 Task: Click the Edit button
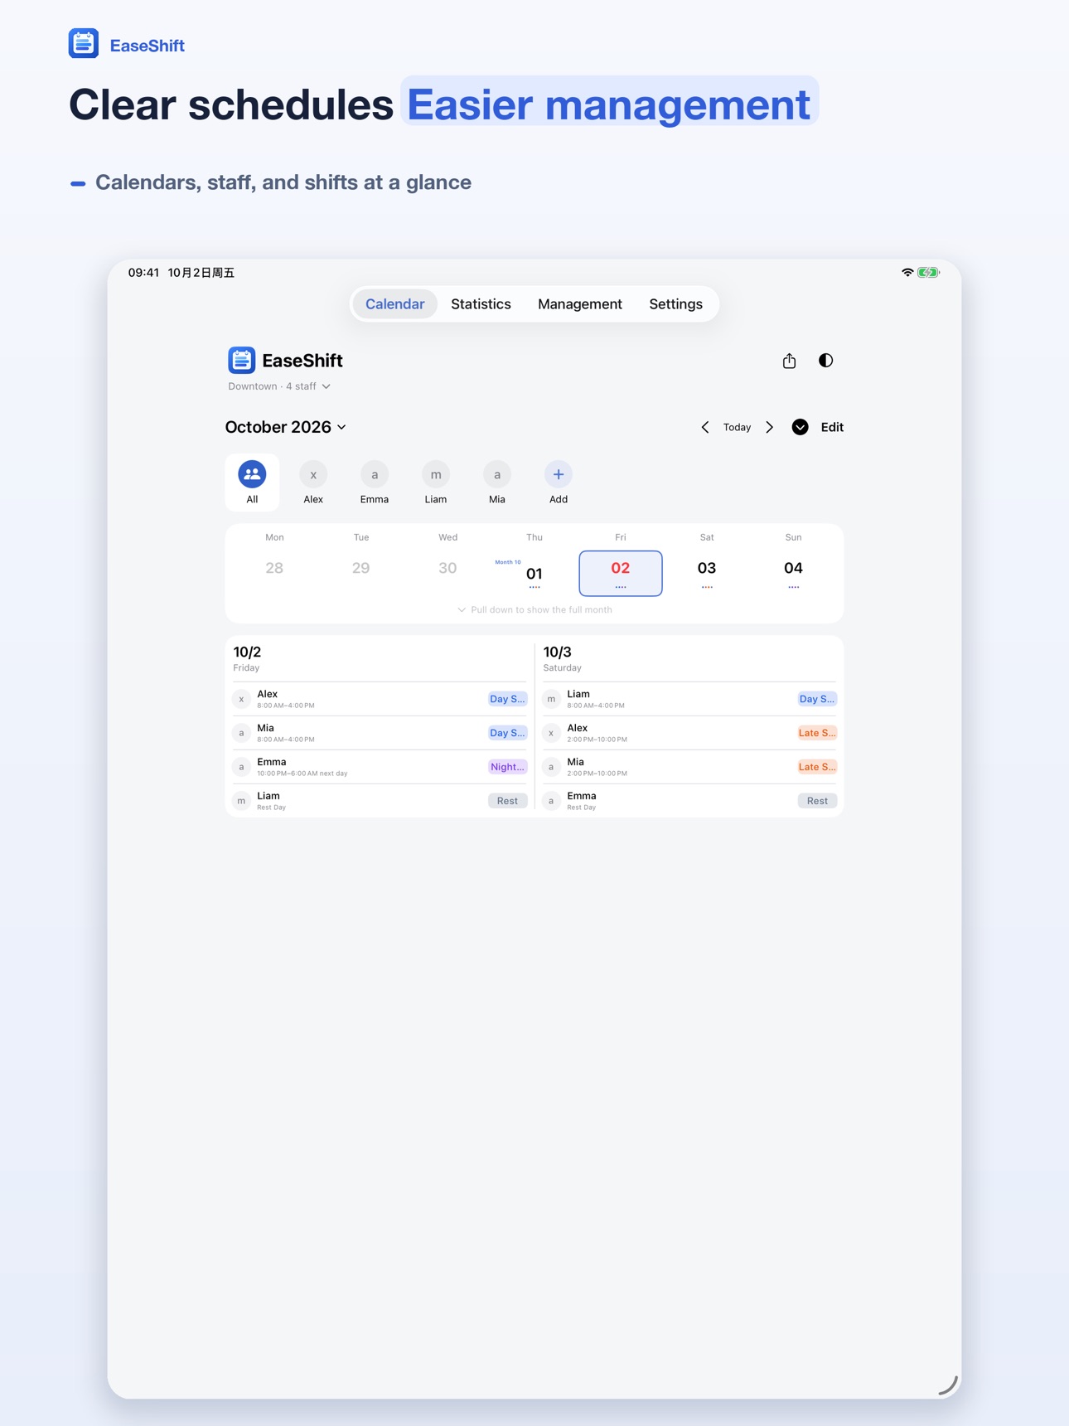pyautogui.click(x=832, y=428)
